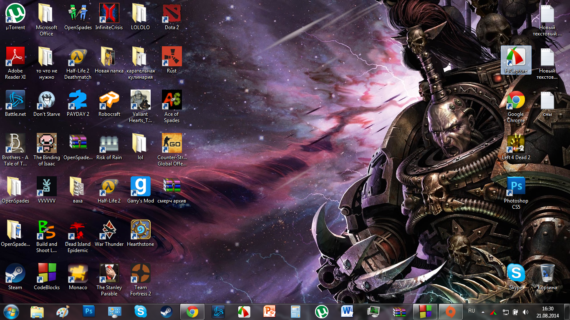The width and height of the screenshot is (570, 320).
Task: Launch Rust from the desktop
Action: 172,57
